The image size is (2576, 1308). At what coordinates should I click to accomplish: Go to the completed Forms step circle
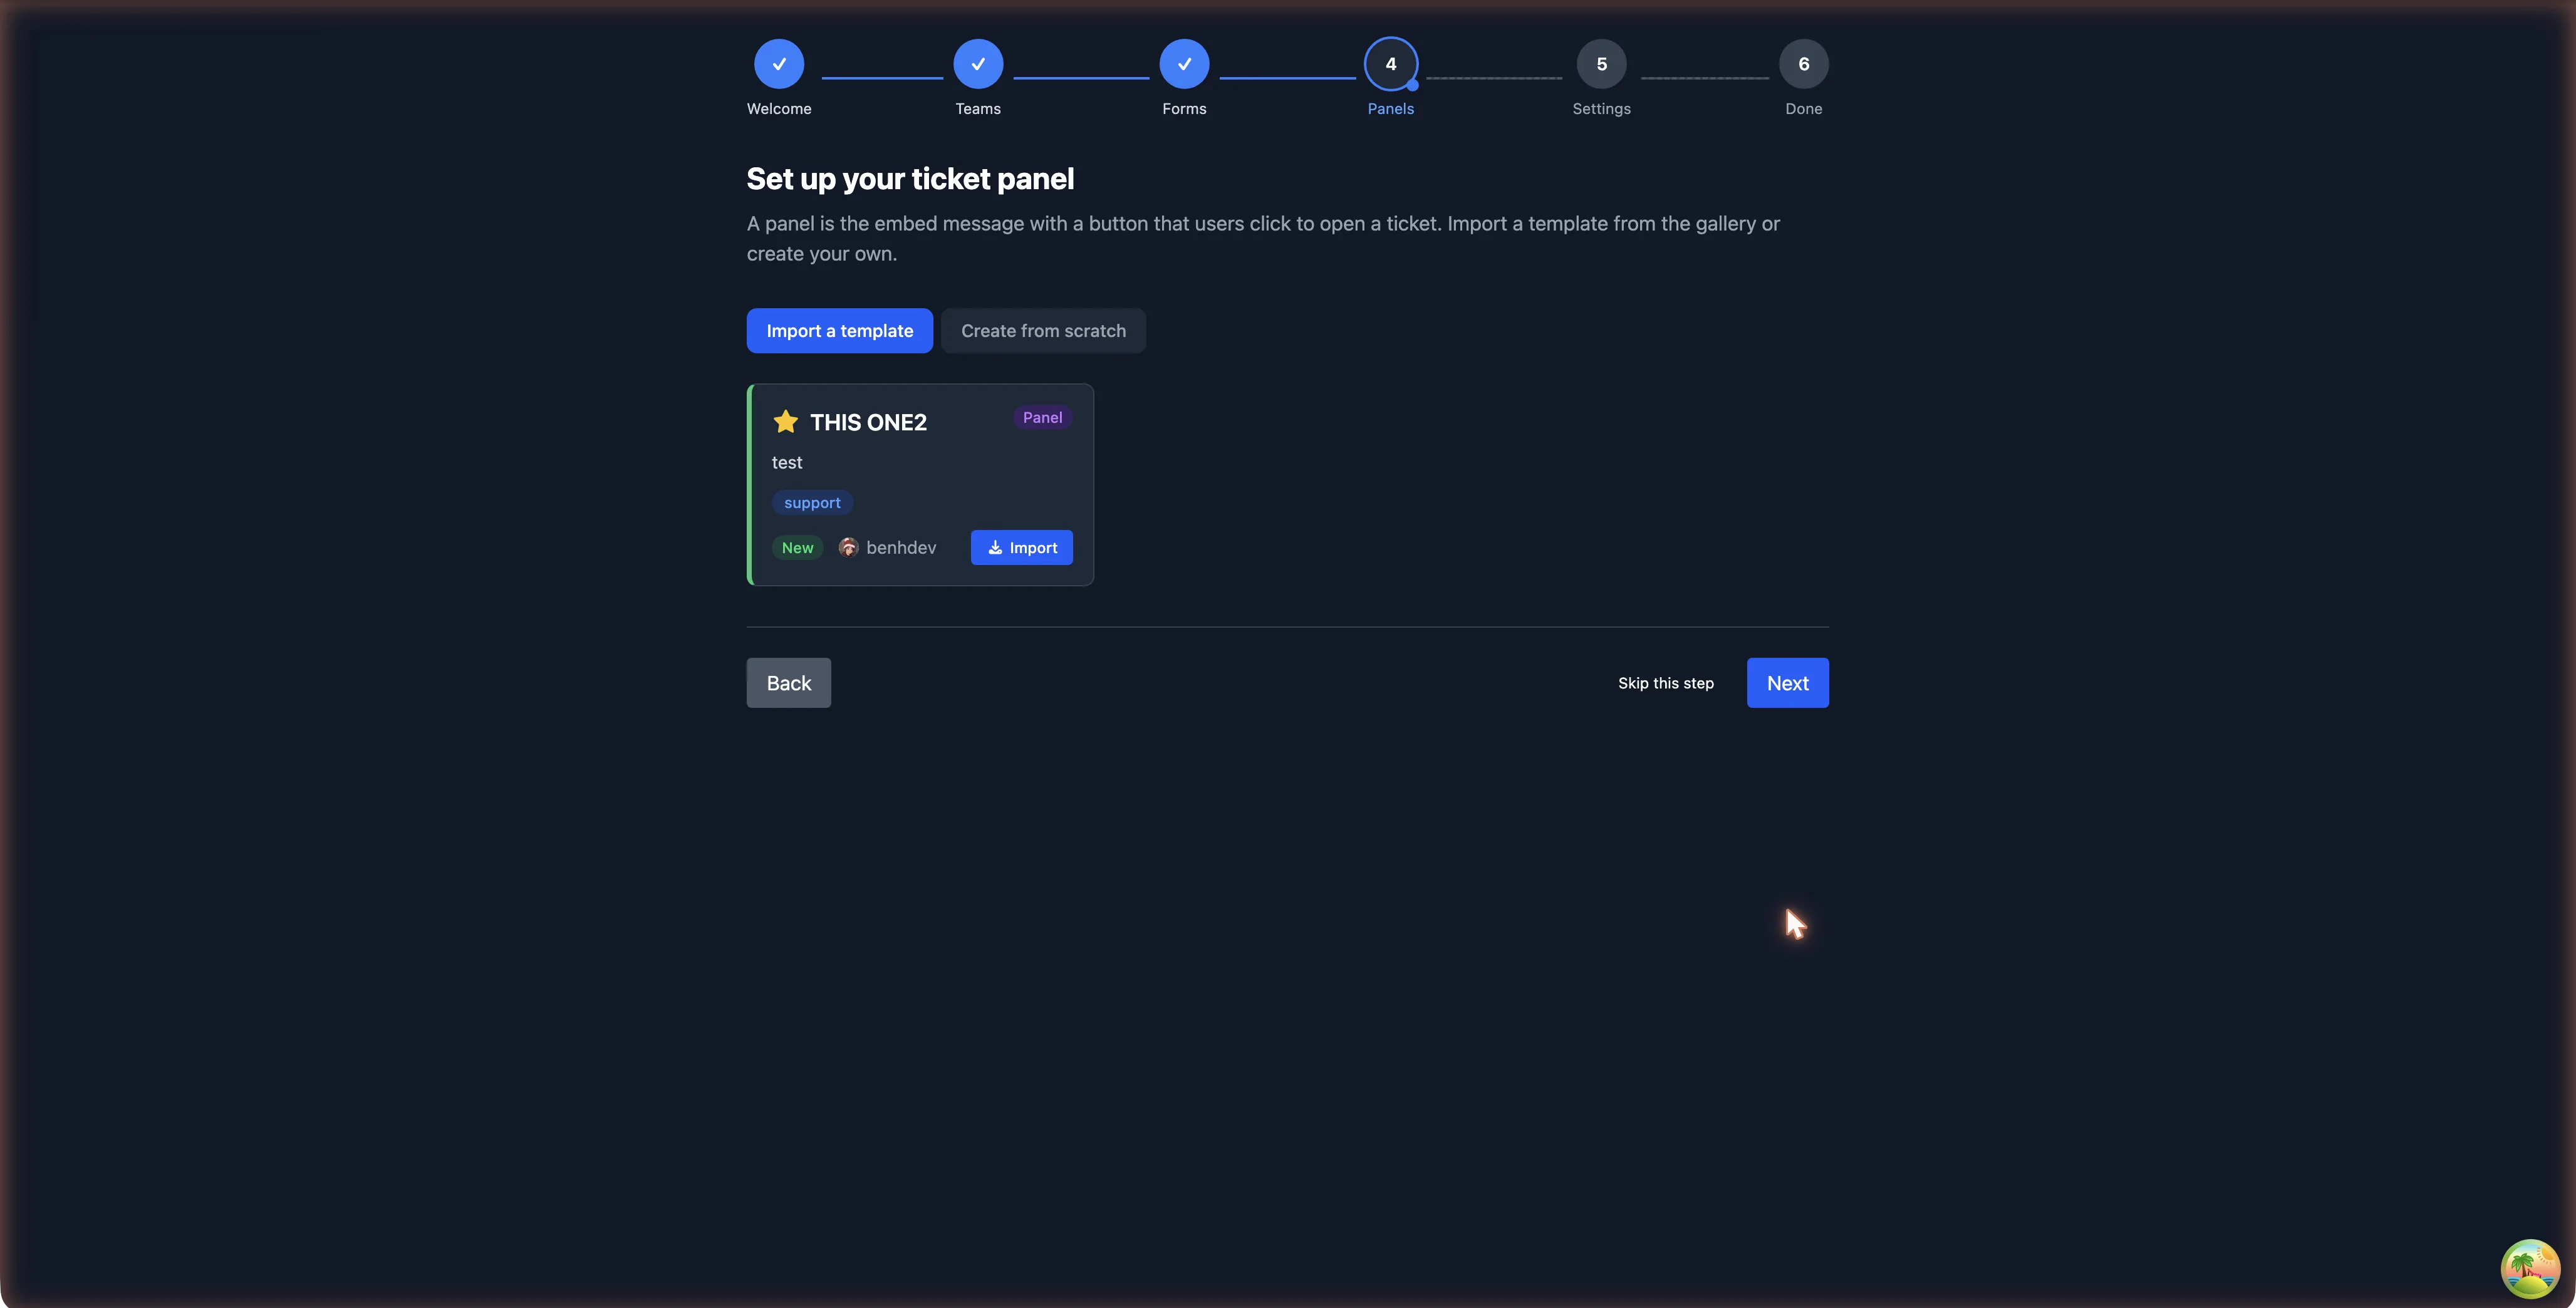pos(1184,64)
